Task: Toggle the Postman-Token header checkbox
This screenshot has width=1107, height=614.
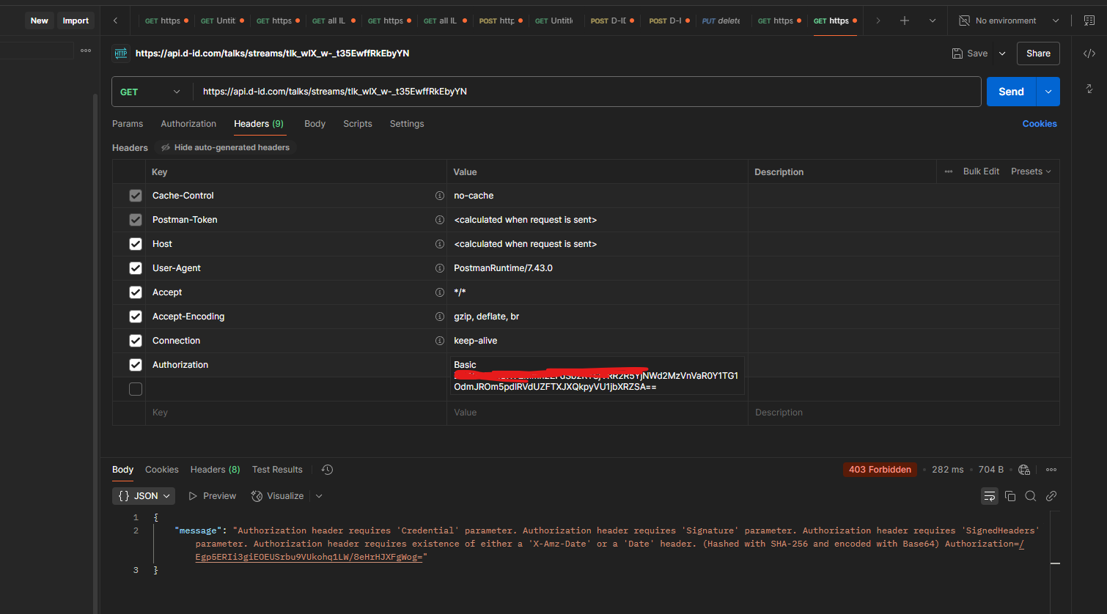Action: (x=136, y=220)
